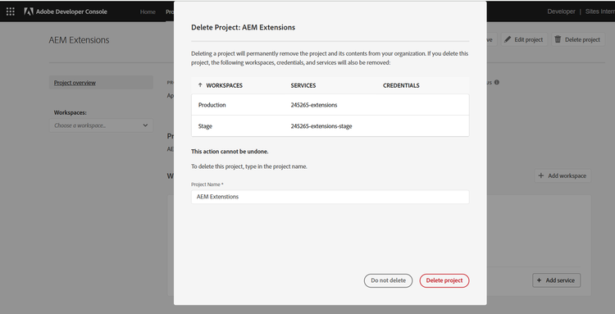Click the SERVICES column header
This screenshot has width=615, height=314.
coord(303,85)
